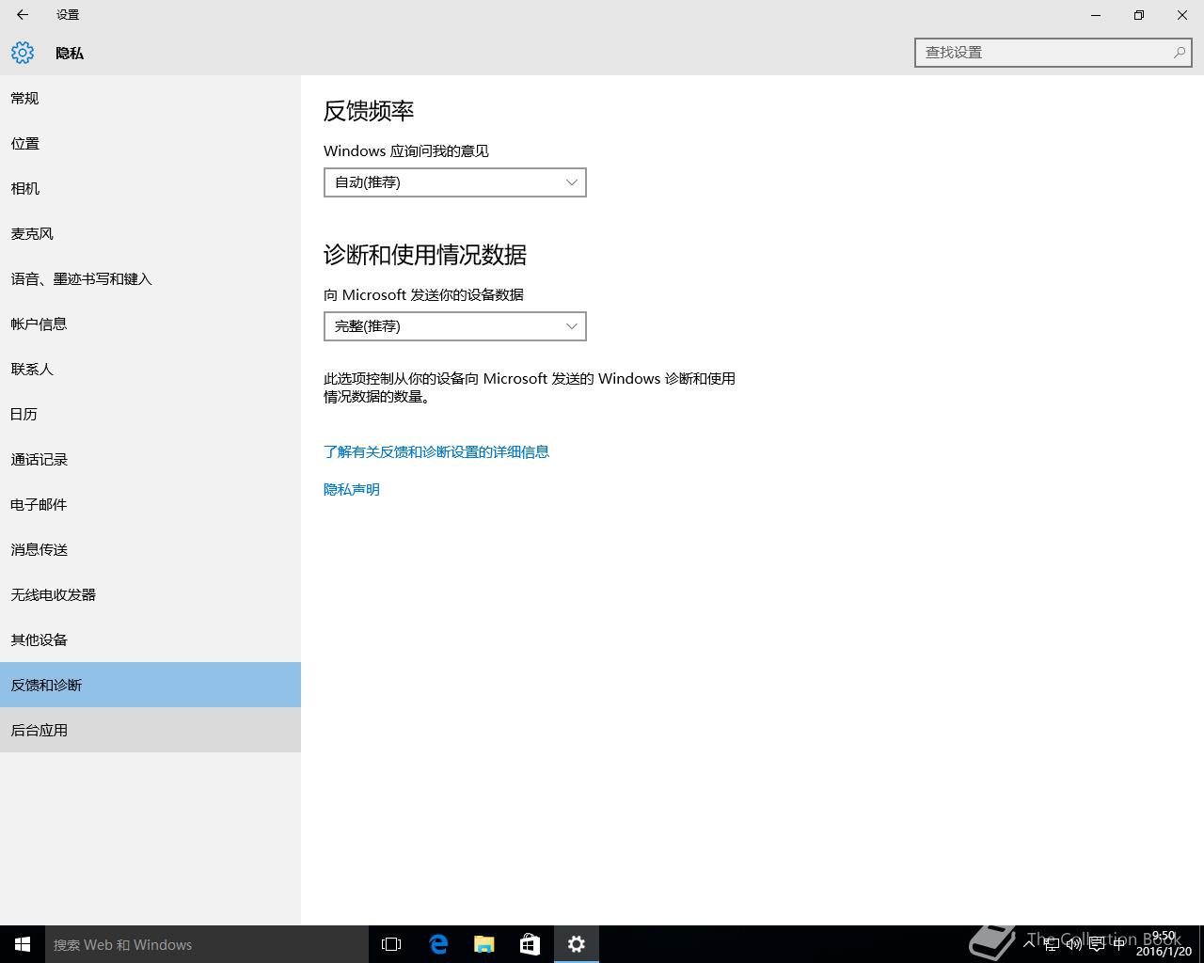Click the 隐私 gear icon
1204x963 pixels.
pyautogui.click(x=23, y=53)
